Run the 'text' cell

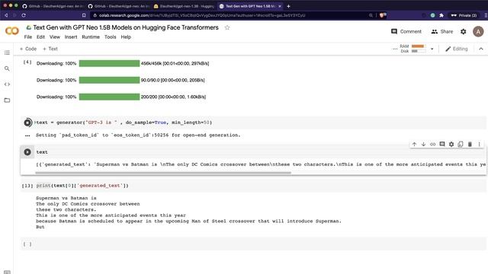[x=27, y=152]
